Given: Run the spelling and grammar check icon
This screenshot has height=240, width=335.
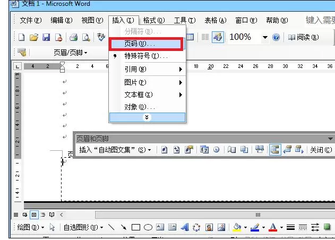Looking at the screenshot, I should click(x=101, y=37).
